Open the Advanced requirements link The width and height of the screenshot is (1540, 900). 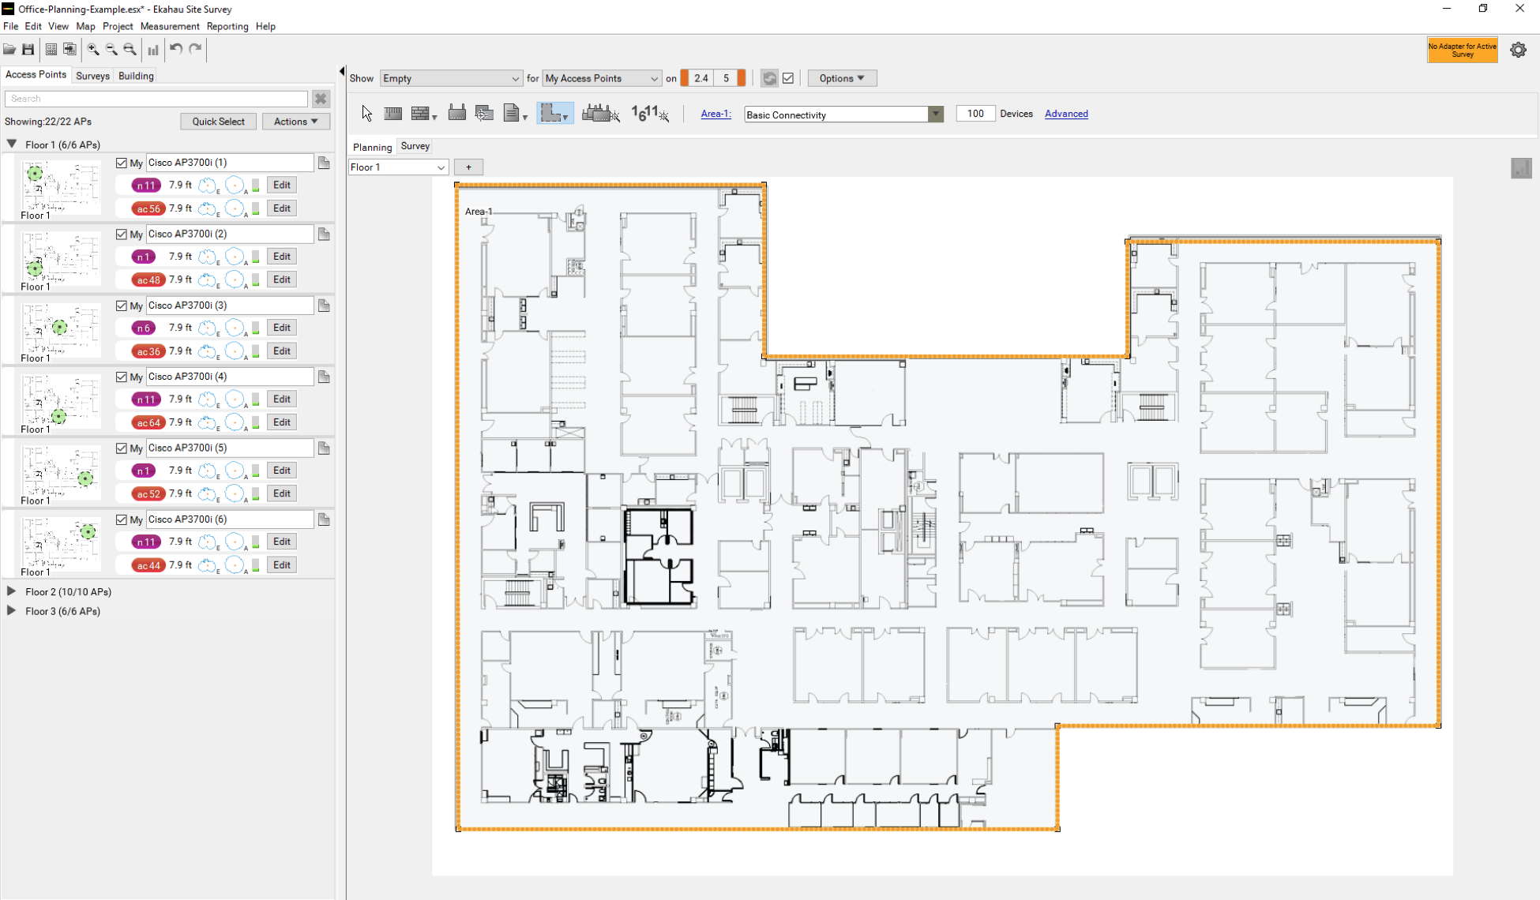tap(1066, 114)
